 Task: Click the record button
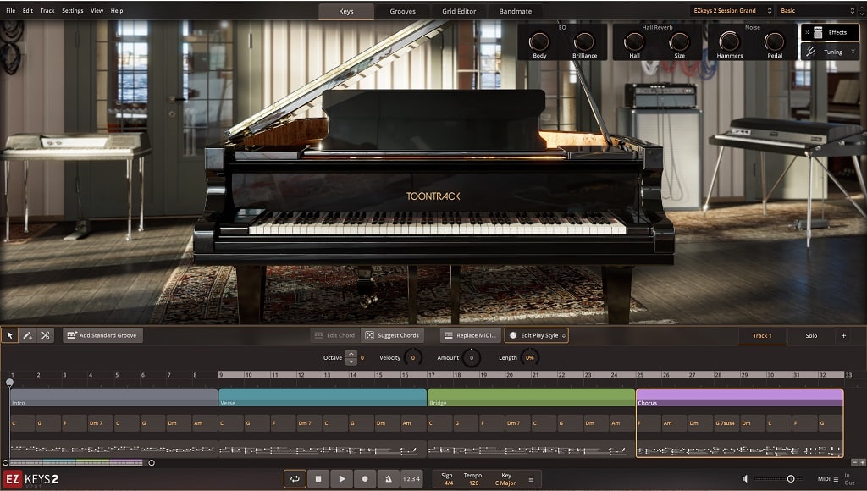365,479
